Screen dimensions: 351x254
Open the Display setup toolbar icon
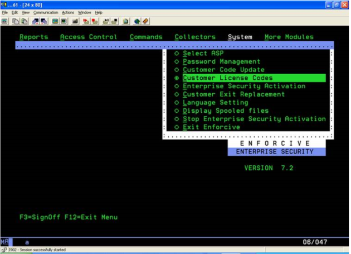[x=55, y=21]
